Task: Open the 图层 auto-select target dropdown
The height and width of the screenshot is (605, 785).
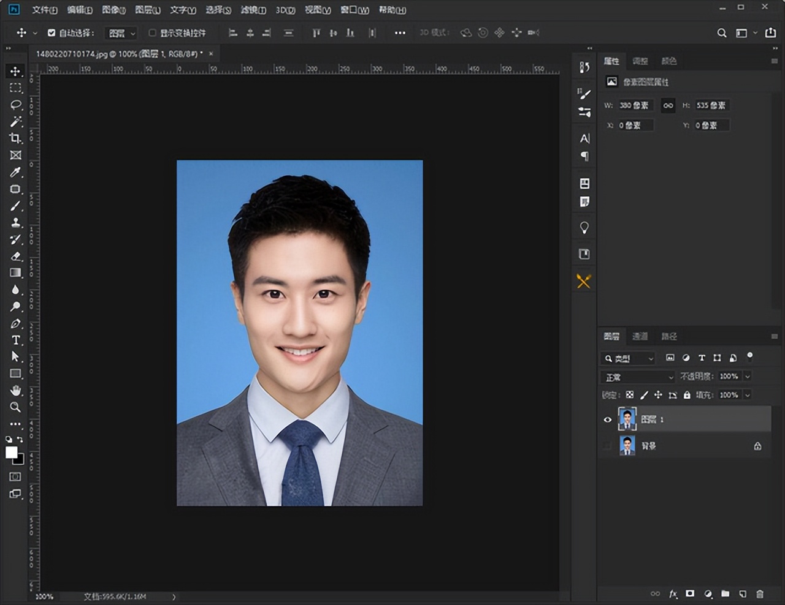Action: [121, 33]
